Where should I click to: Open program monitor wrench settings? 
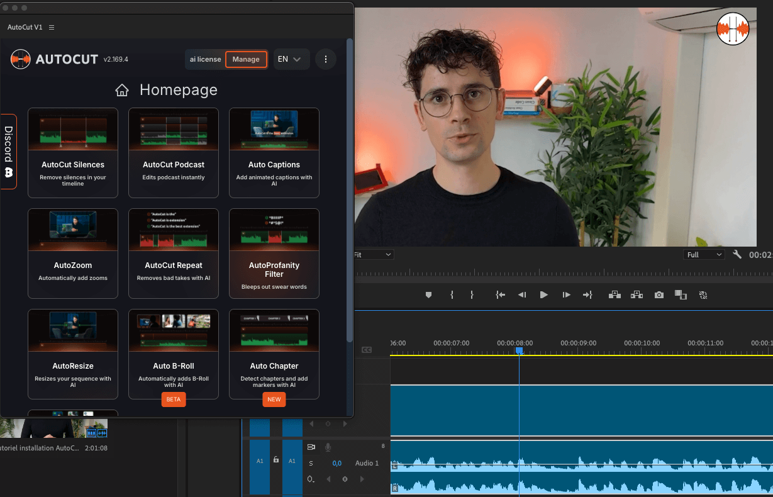tap(737, 255)
